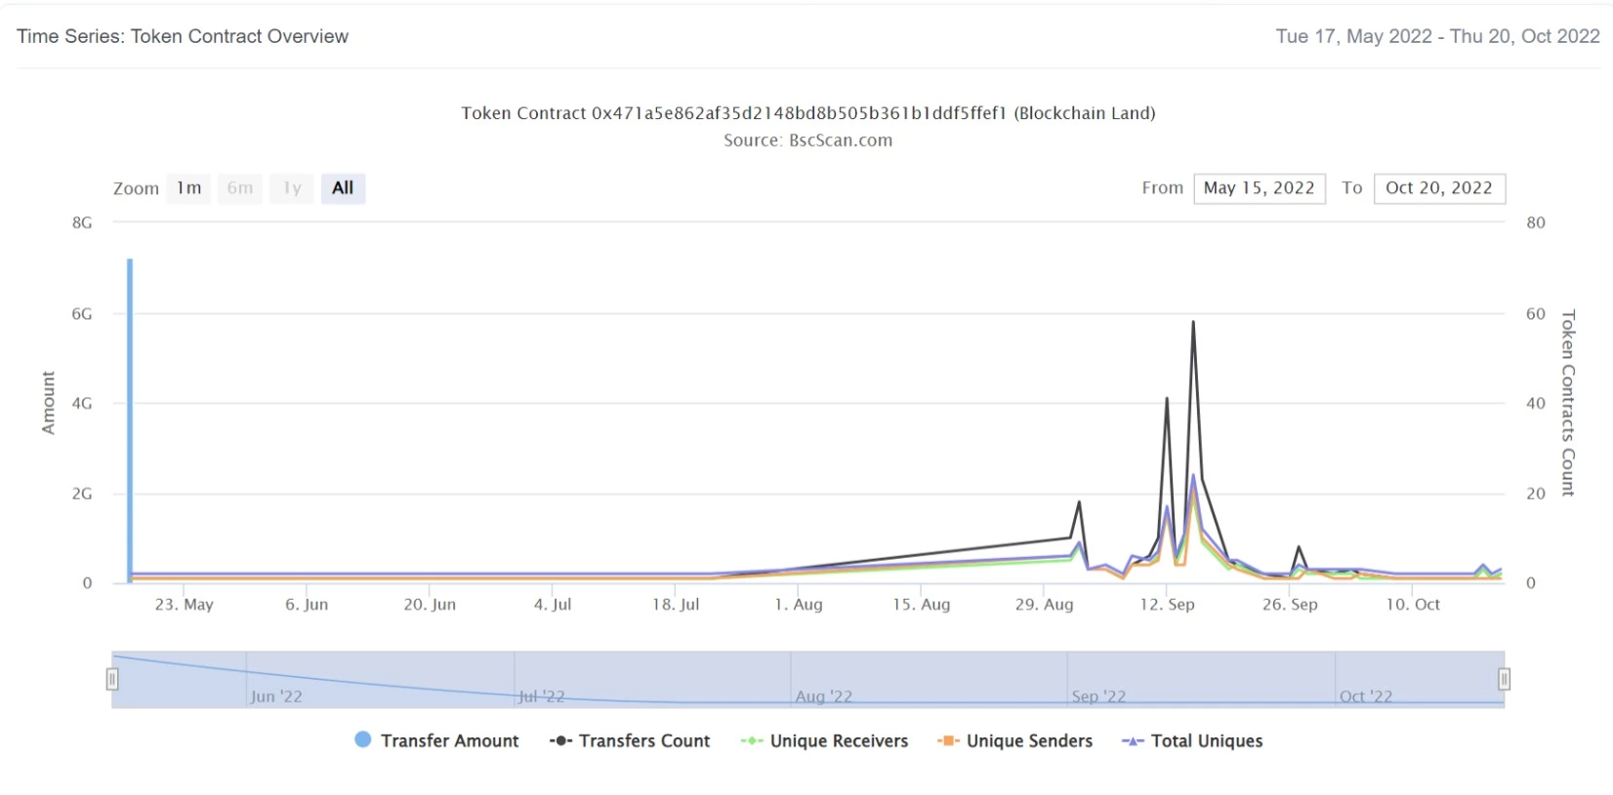Toggle the Transfers Count series in legend
This screenshot has width=1613, height=795.
coord(630,740)
